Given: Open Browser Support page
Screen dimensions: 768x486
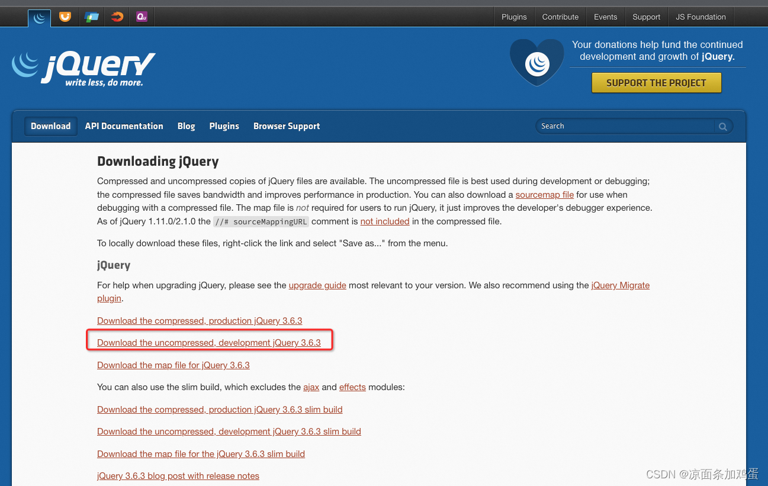Looking at the screenshot, I should (x=287, y=126).
